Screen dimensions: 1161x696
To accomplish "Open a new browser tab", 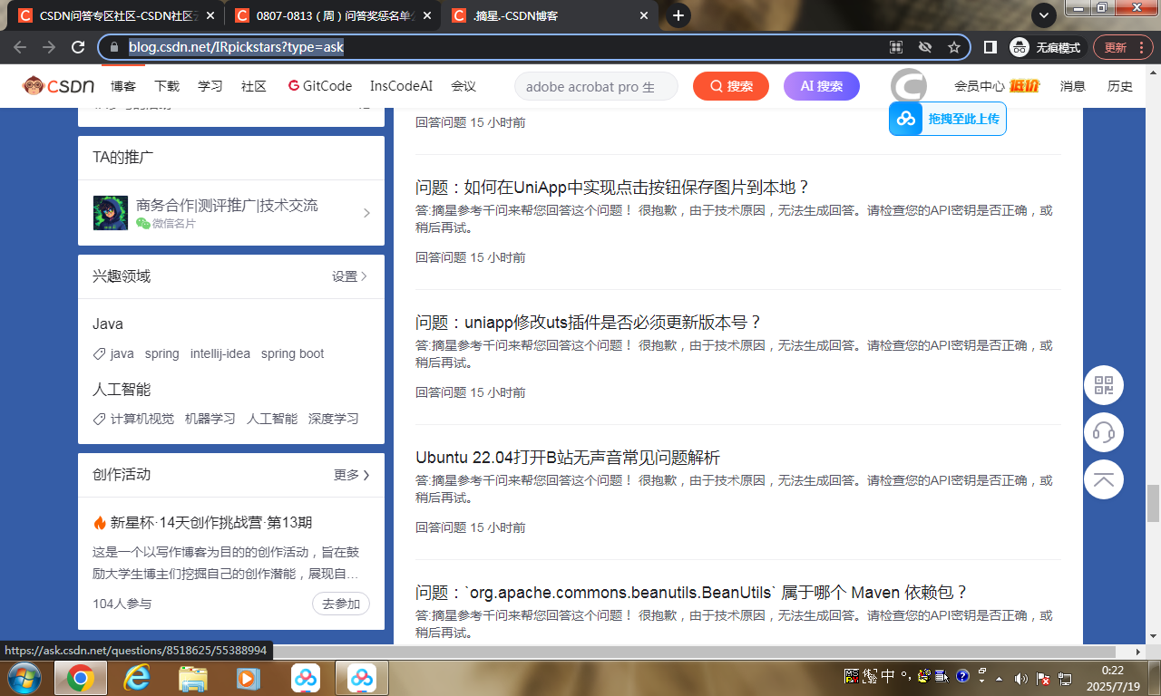I will (678, 15).
